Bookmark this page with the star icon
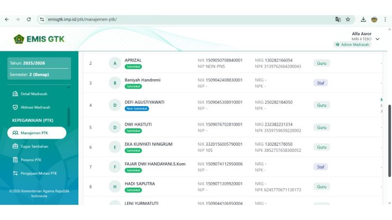 [x=348, y=19]
